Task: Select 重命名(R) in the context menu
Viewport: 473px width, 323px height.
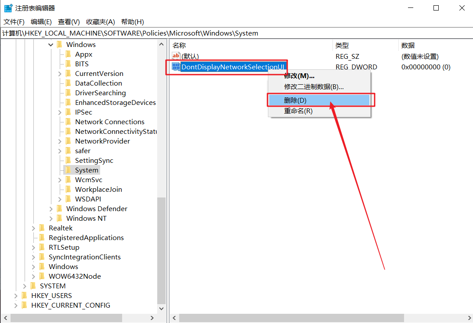Action: (x=298, y=111)
